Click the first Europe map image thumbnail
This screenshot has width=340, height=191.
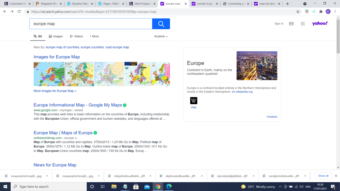point(49,74)
